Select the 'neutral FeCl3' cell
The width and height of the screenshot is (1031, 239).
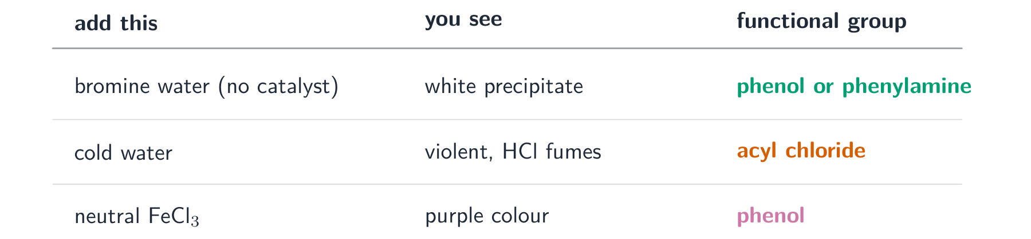point(137,217)
